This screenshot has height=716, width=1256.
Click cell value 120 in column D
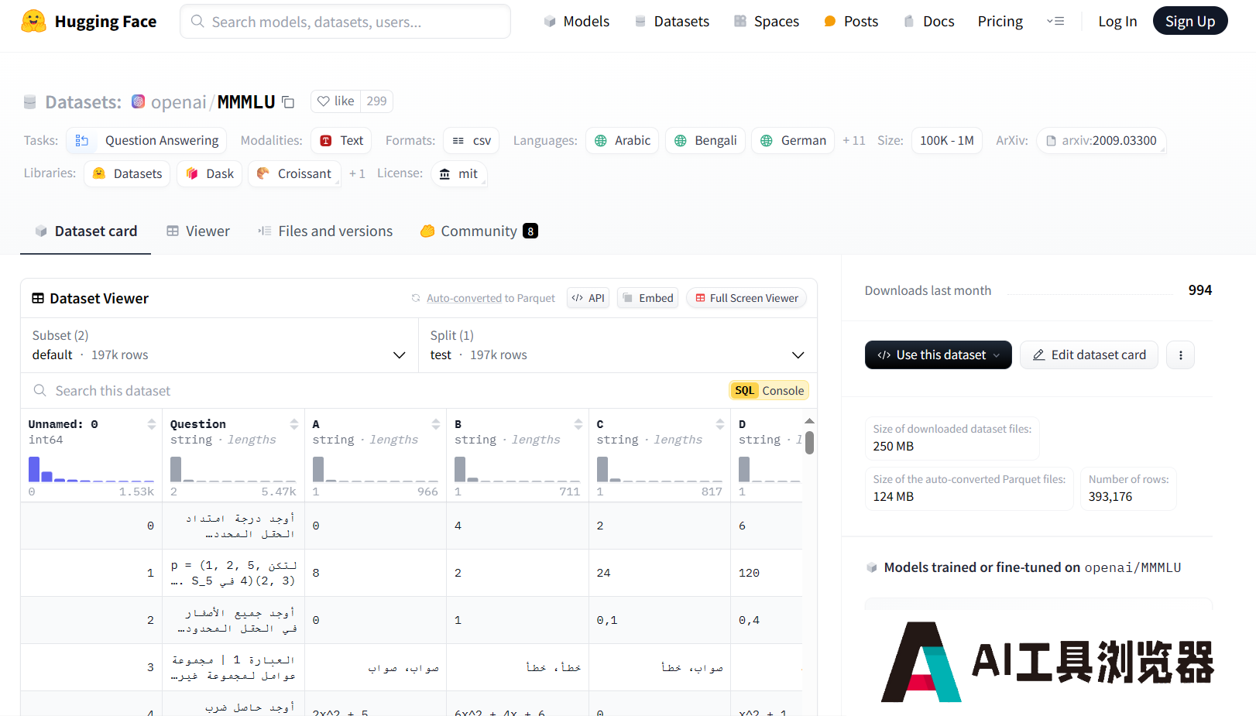click(749, 573)
